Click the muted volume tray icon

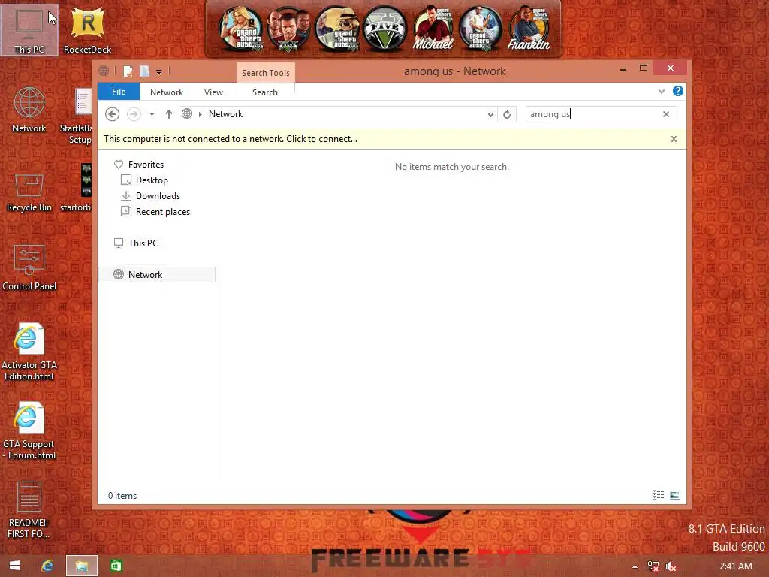(671, 566)
